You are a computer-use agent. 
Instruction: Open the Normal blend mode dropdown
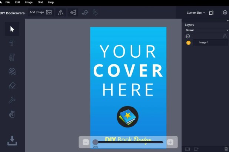(x=206, y=30)
